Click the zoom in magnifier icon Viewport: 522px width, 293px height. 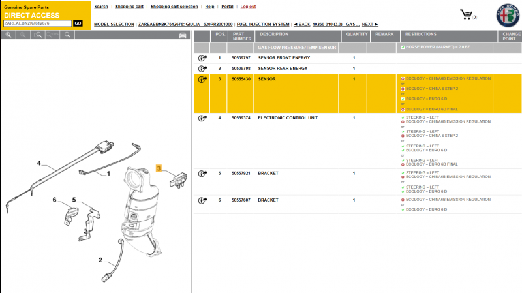tap(8, 35)
